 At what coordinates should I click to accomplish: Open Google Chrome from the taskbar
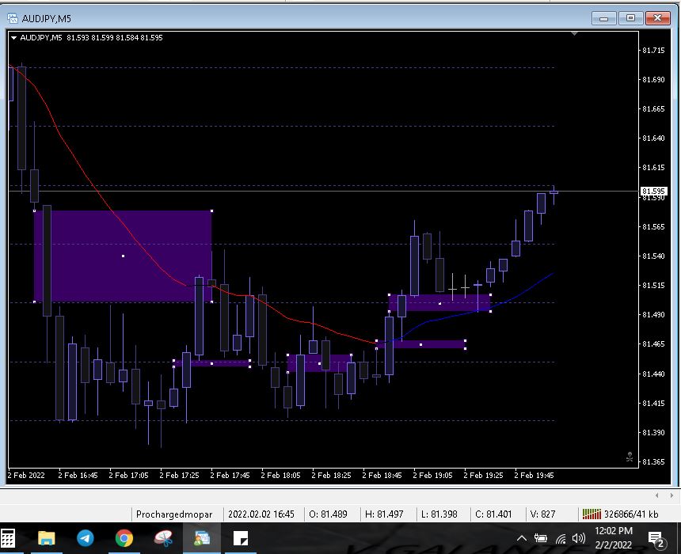point(124,538)
